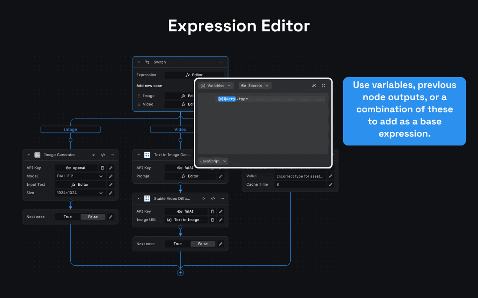Open the Secrets dropdown in the expression editor
The width and height of the screenshot is (478, 298).
[255, 85]
